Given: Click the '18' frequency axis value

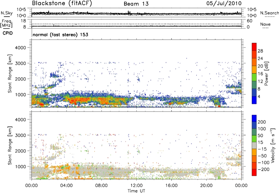Looking at the screenshot, I should (23, 21).
